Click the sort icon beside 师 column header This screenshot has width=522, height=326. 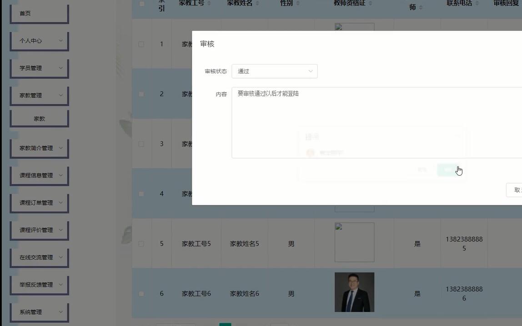tap(421, 7)
